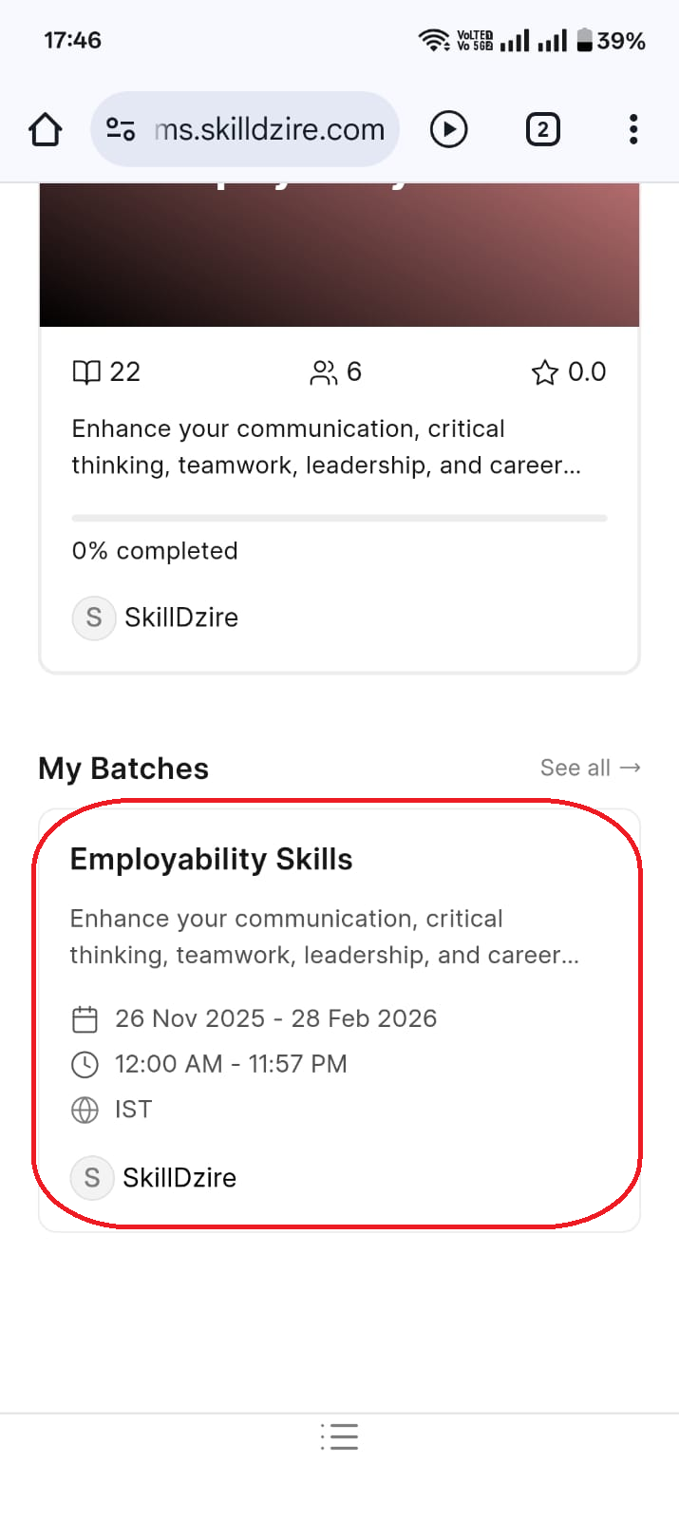Tap the play media icon in toolbar
This screenshot has width=679, height=1520.
click(x=448, y=129)
